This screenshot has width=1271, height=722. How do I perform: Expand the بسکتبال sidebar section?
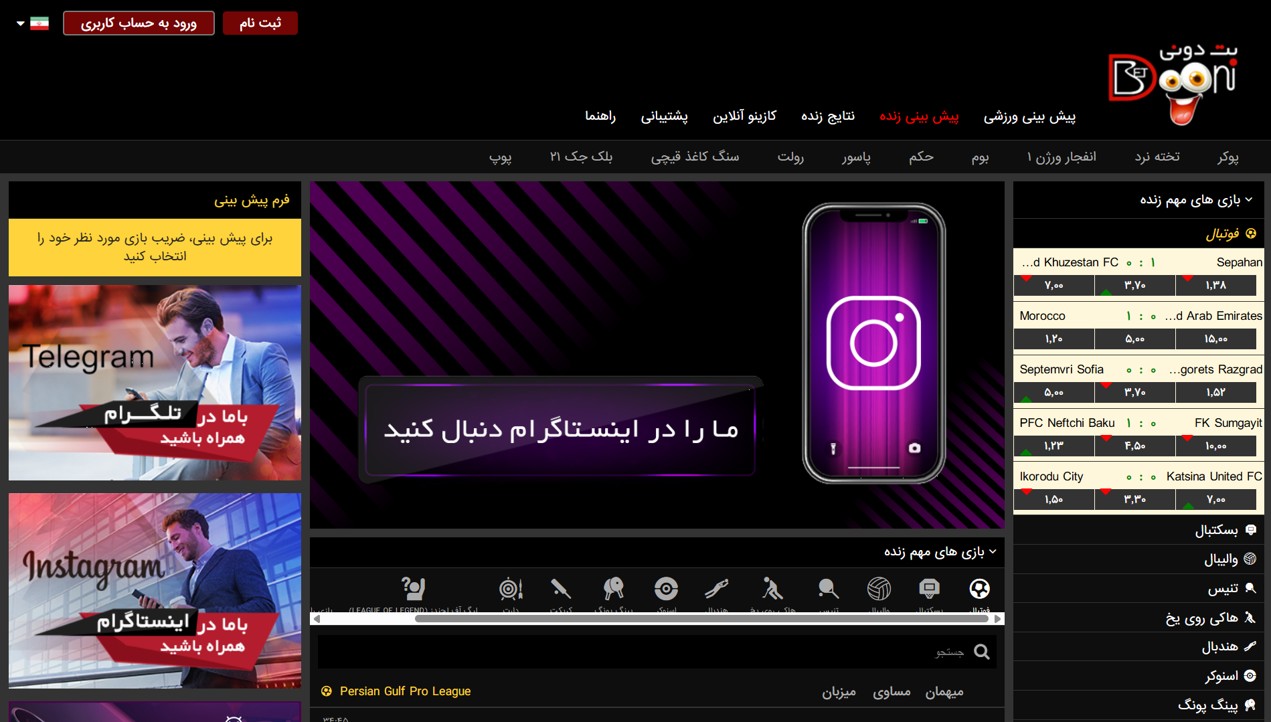tap(1138, 530)
